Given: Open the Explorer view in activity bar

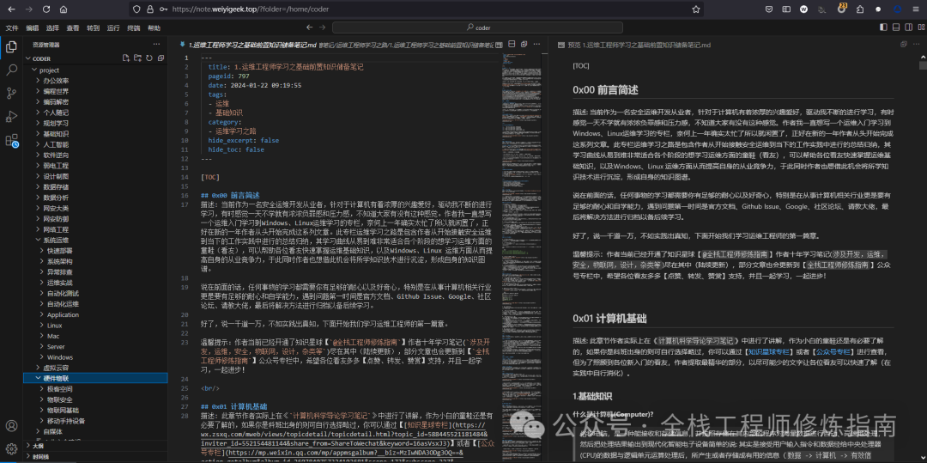Looking at the screenshot, I should point(11,47).
